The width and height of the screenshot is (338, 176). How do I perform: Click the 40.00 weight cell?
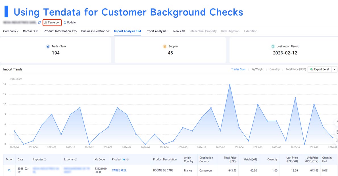tap(253, 170)
